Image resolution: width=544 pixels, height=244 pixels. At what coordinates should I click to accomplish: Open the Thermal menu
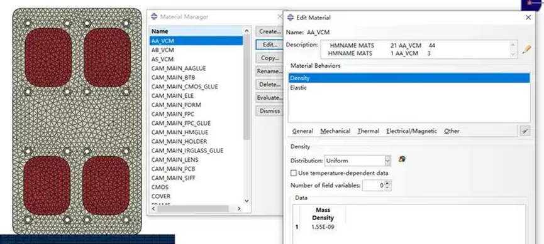pyautogui.click(x=368, y=131)
